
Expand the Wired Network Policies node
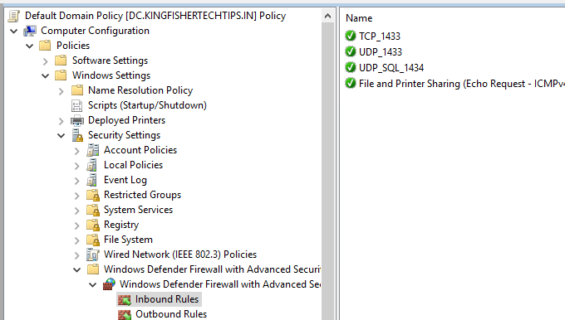point(76,255)
